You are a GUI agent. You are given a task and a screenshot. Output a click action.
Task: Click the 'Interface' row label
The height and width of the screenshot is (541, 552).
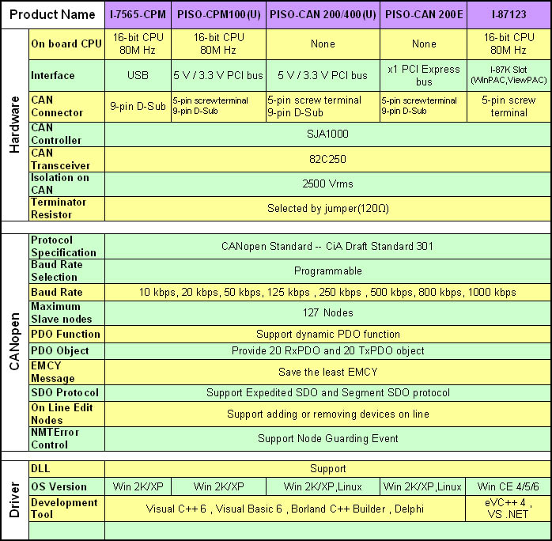click(66, 75)
